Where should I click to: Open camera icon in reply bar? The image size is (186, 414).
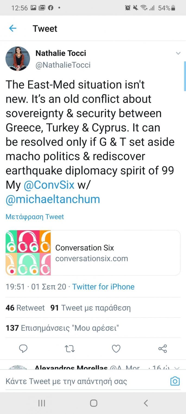point(175,381)
